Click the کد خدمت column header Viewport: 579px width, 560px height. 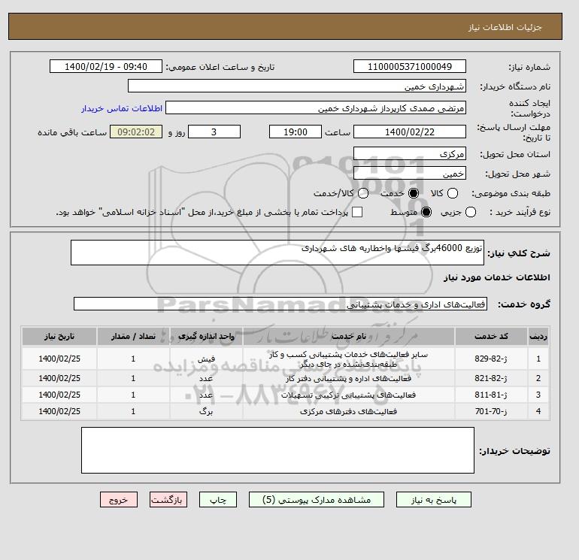coord(491,336)
